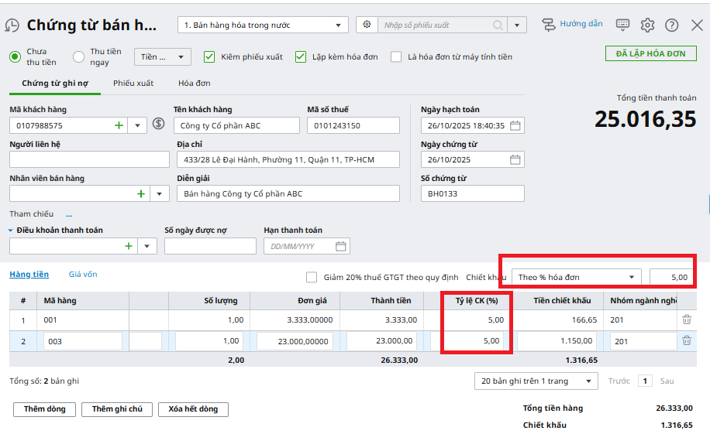This screenshot has width=710, height=434.
Task: Tick Là hóa đơn từ máy tính tiền
Action: coord(396,56)
